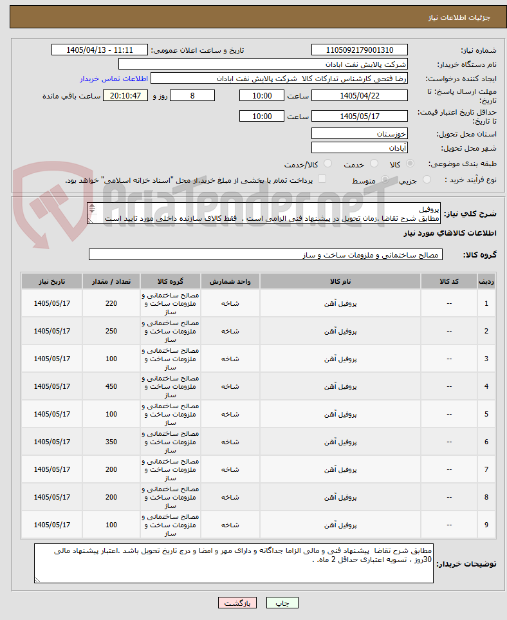The image size is (507, 620).
Task: Click the general description text پروفیل
Action: [429, 210]
